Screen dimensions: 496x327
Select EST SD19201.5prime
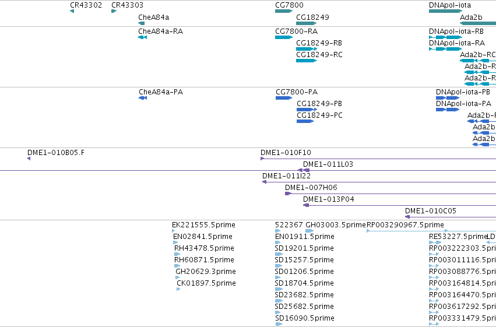pyautogui.click(x=304, y=248)
